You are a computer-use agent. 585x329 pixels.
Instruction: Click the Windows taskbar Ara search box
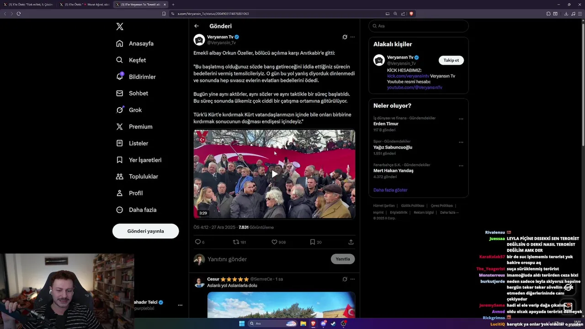pos(272,324)
